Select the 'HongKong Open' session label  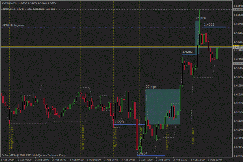[12, 137]
